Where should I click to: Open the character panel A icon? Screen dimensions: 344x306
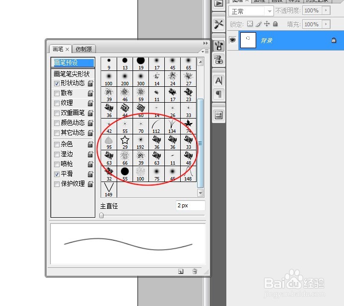pos(219,81)
